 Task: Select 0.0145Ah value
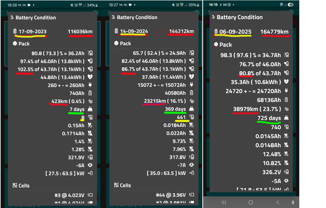click(268, 136)
